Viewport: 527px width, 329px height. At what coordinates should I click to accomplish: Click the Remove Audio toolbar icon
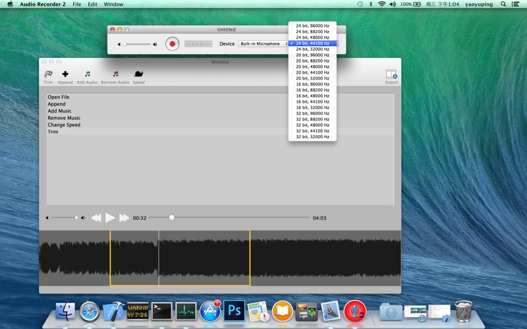click(x=115, y=75)
